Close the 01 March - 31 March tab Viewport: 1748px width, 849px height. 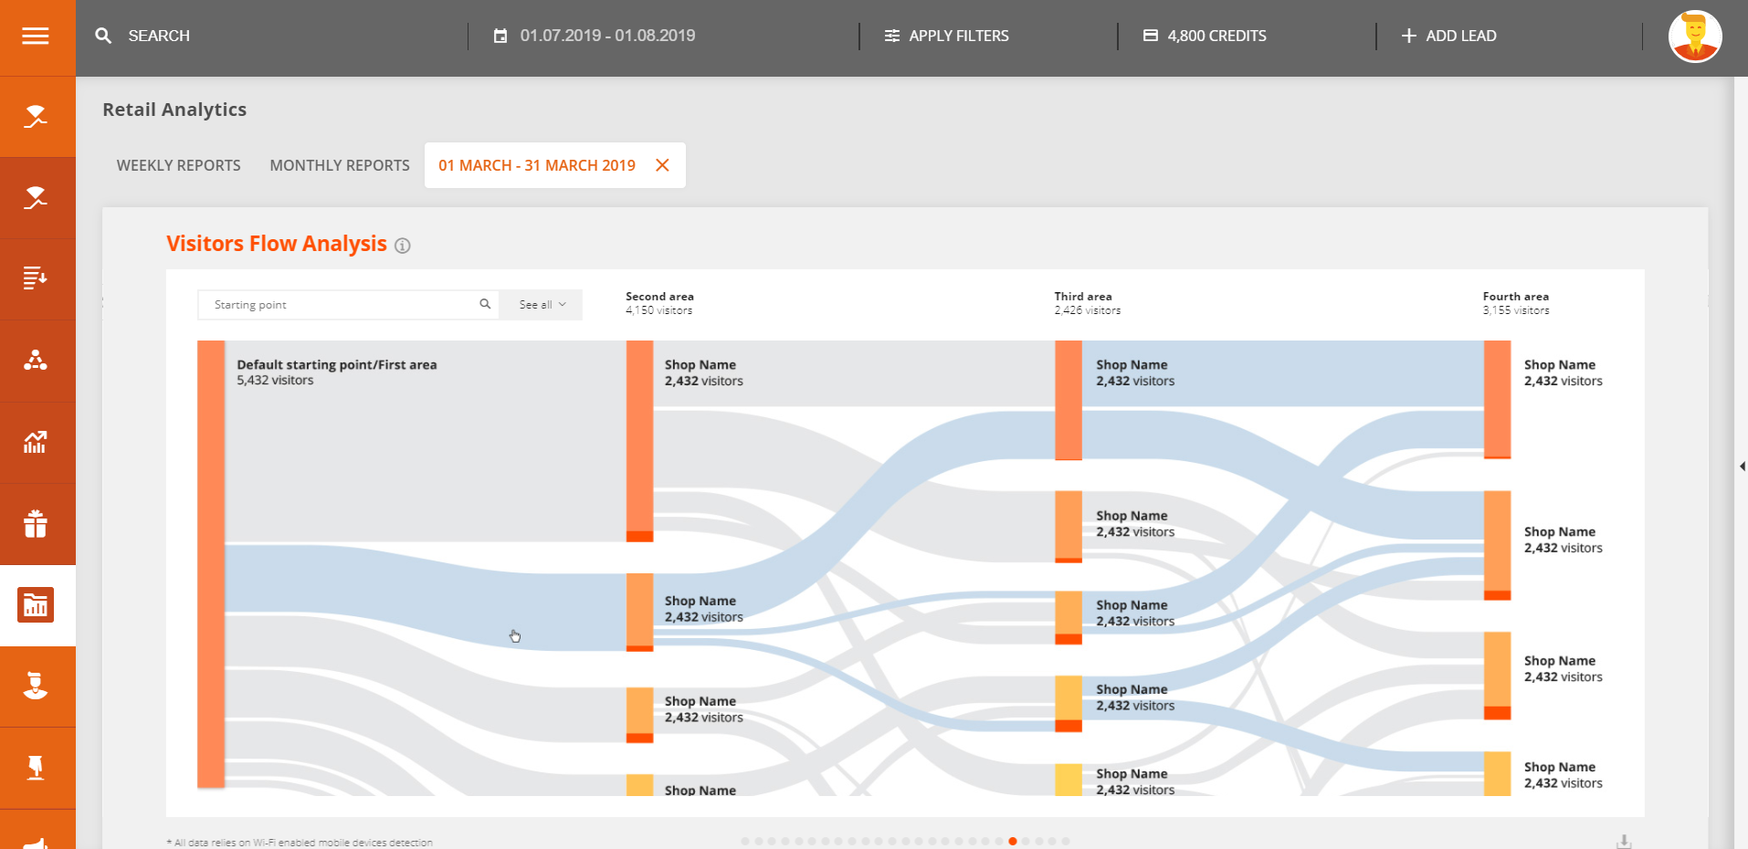663,165
